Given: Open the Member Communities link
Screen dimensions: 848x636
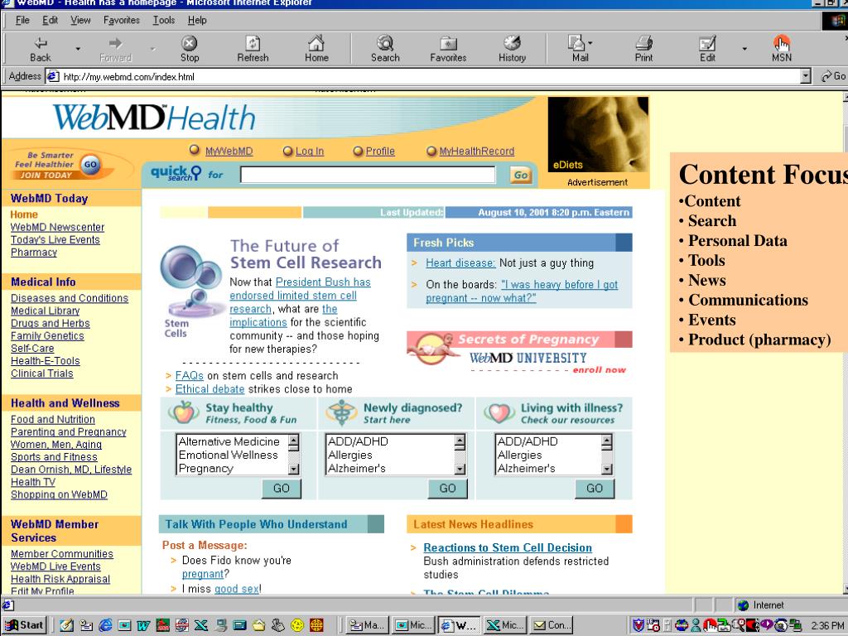Looking at the screenshot, I should click(61, 554).
